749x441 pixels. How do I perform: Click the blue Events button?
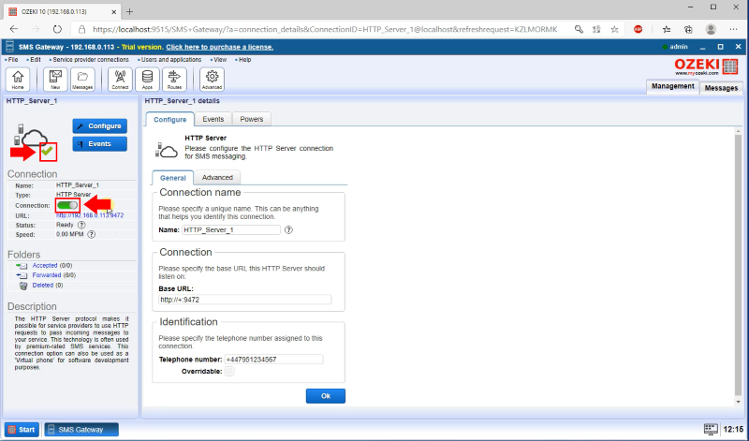coord(100,144)
